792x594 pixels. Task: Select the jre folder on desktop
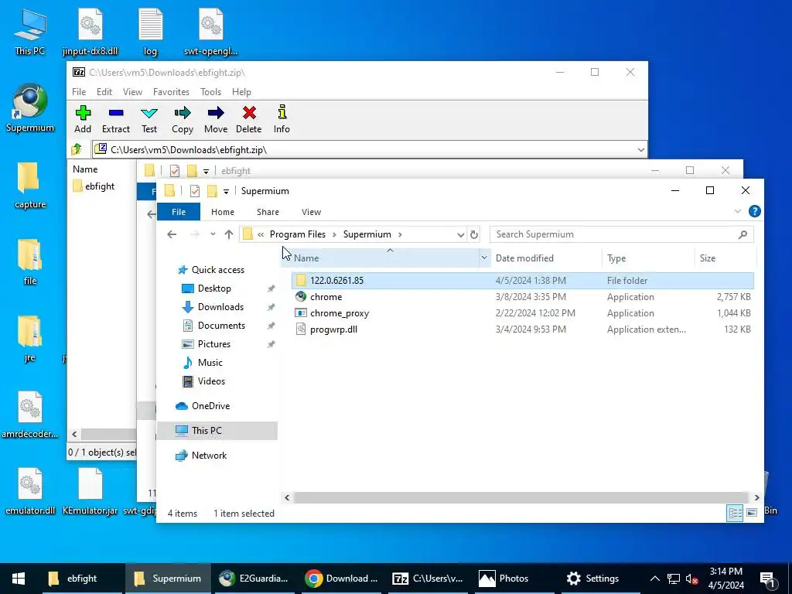[x=30, y=339]
